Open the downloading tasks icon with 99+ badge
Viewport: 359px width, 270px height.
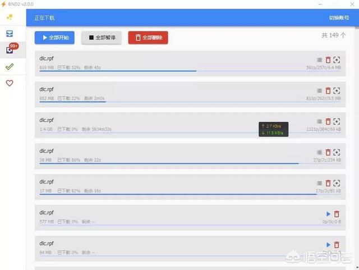pos(10,50)
